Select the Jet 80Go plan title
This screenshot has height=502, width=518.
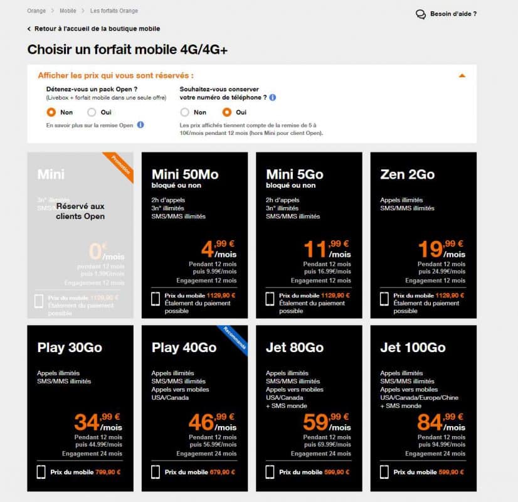click(295, 348)
